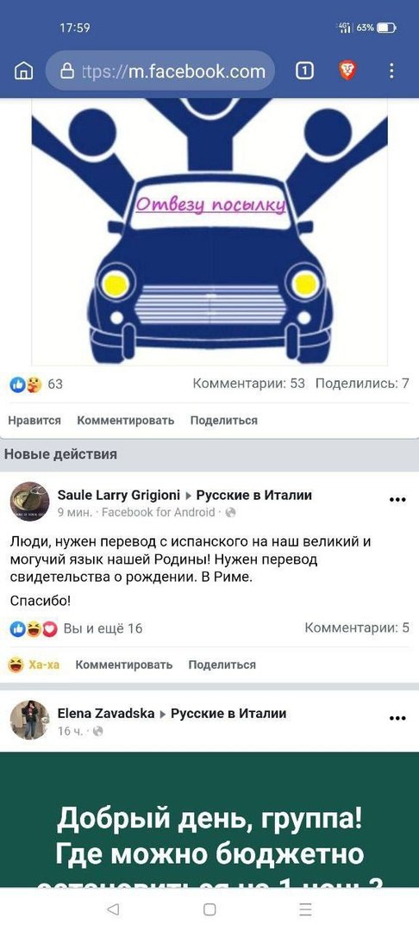Open the tab switcher showing 1 tab
This screenshot has width=419, height=931.
click(x=304, y=72)
